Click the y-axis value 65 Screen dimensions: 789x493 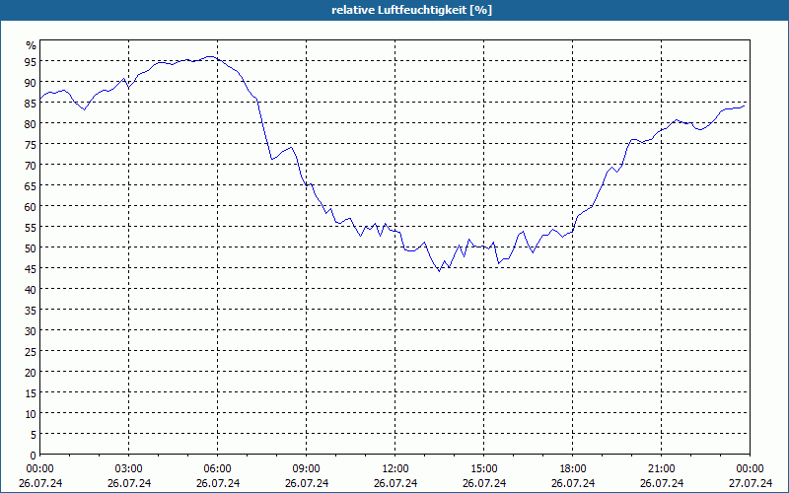31,185
